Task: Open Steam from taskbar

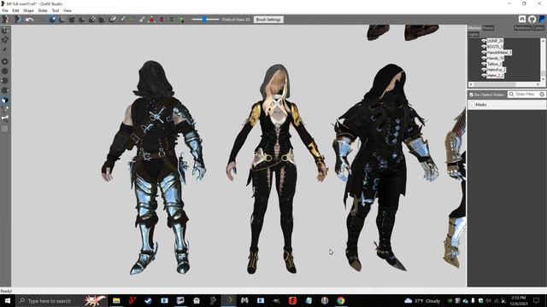Action: coord(148,300)
